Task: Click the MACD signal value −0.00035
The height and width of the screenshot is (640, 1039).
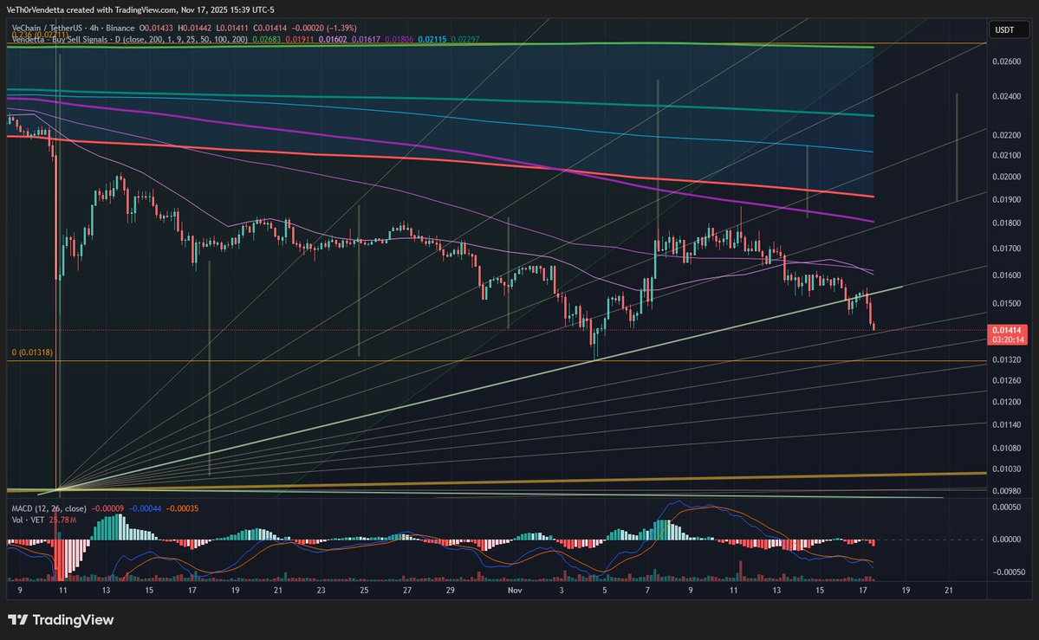Action: pyautogui.click(x=182, y=509)
